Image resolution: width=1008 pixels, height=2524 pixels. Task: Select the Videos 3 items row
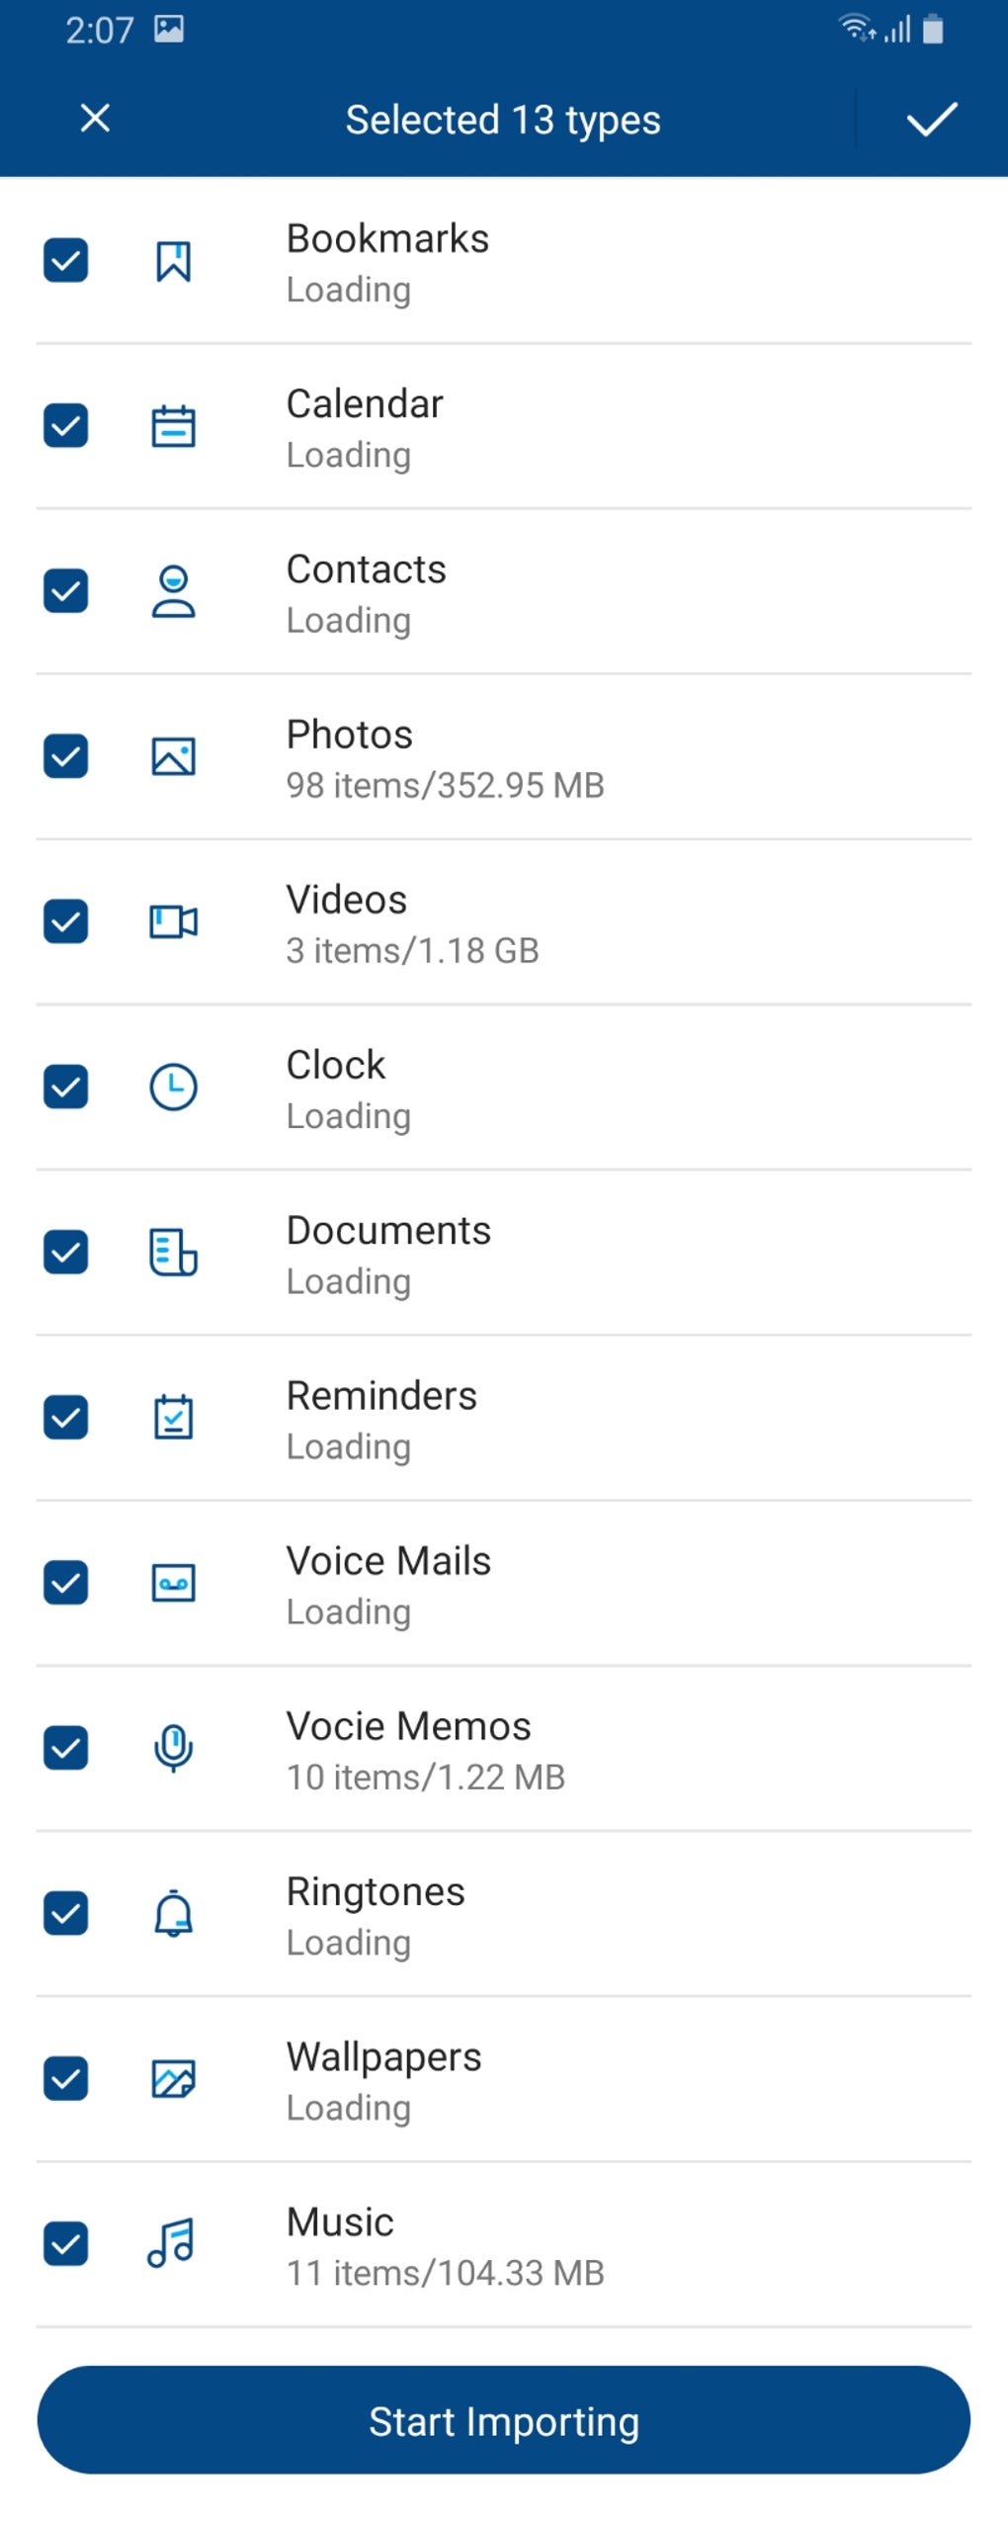coord(504,922)
